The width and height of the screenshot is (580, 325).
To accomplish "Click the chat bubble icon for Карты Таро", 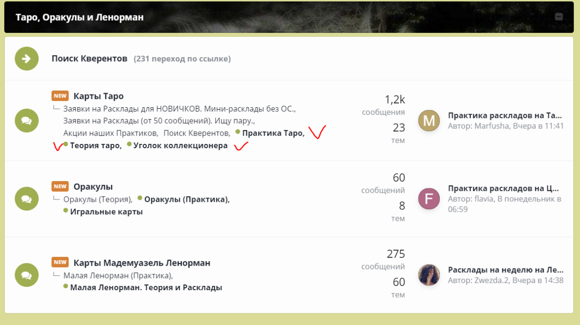I will point(27,121).
